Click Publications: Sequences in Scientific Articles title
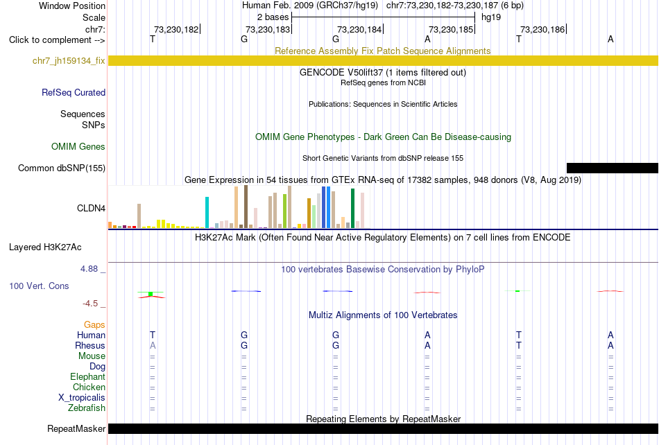The image size is (659, 445). coord(383,104)
